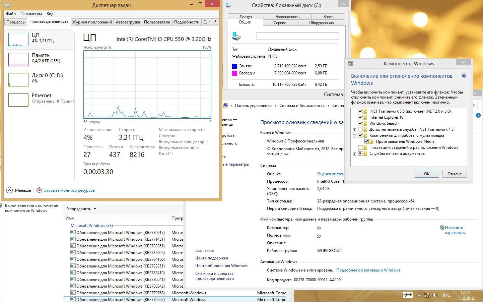Click OK in Компоненты Windows
This screenshot has height=302, width=483.
pos(426,174)
